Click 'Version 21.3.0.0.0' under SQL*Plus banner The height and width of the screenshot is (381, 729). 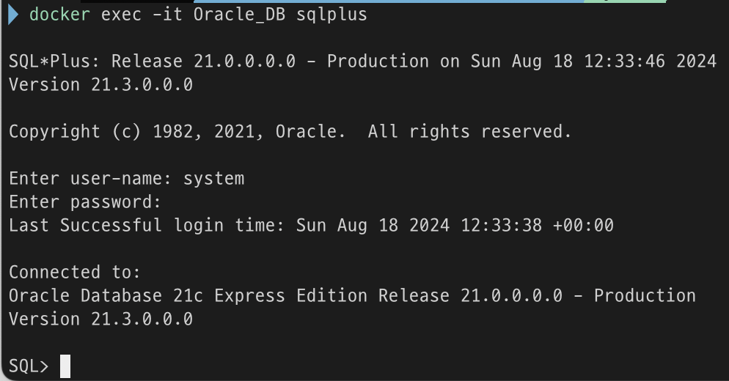click(100, 85)
